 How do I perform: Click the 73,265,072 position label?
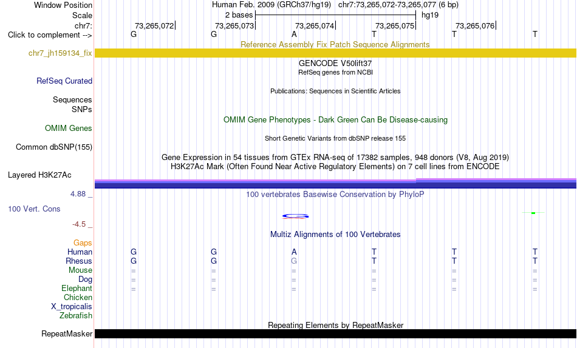click(154, 25)
